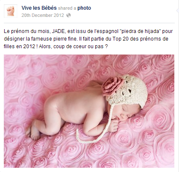
Task: Click the 'shared a' text in header
Action: [x=67, y=8]
